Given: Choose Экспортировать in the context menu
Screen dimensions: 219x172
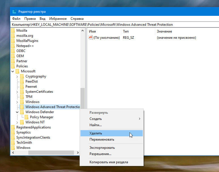Looking at the screenshot, I should tap(112, 148).
